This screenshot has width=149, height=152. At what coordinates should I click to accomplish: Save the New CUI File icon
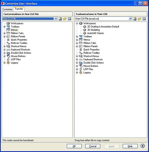click(x=69, y=19)
